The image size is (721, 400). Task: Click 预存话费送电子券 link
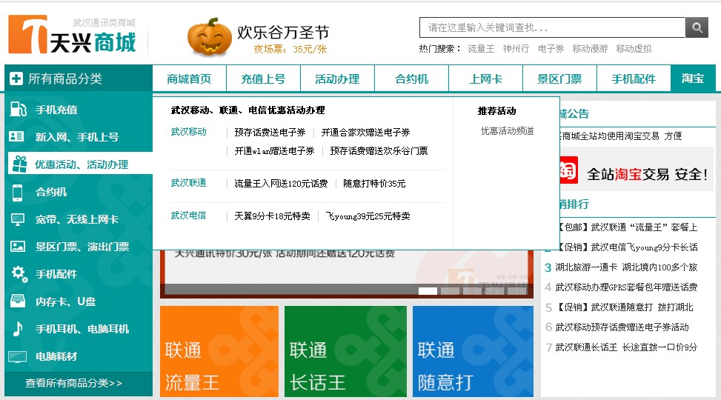tap(270, 133)
